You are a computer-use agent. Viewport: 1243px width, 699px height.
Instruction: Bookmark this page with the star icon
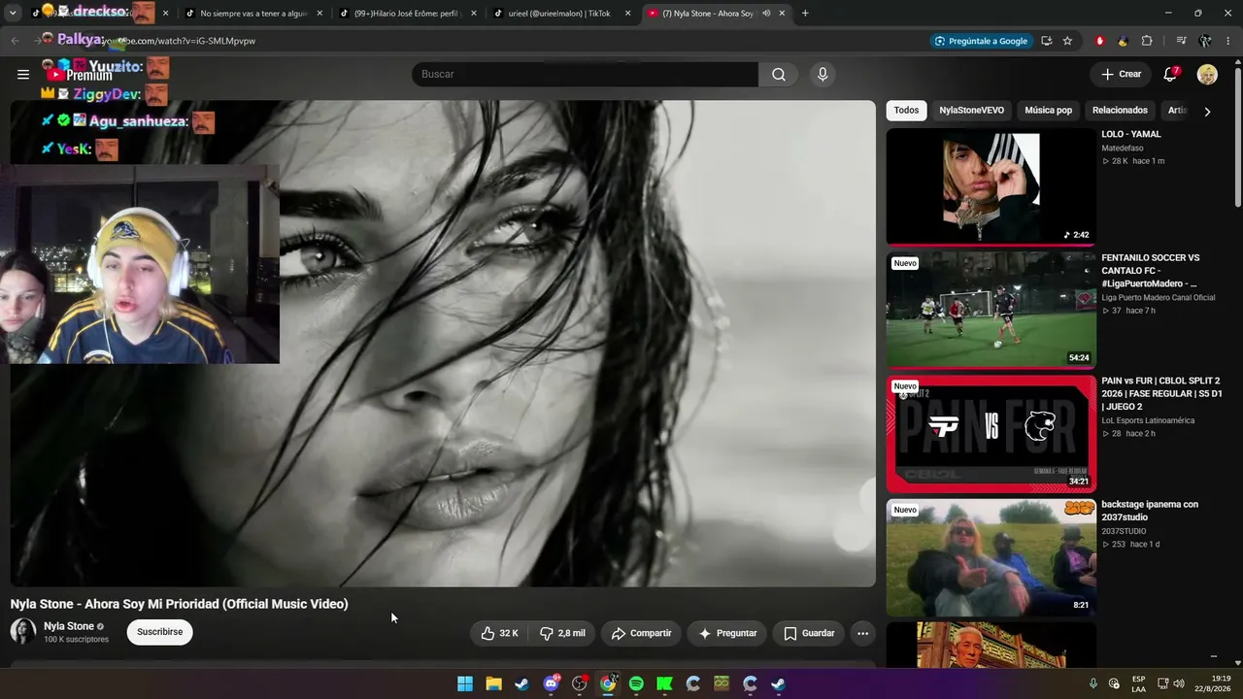point(1067,41)
